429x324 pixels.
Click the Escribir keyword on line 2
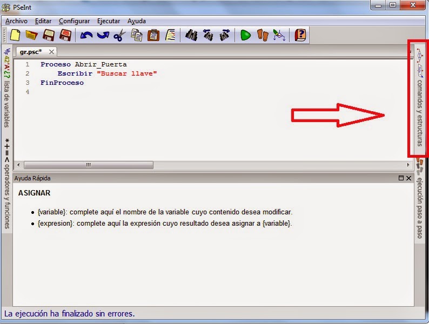pos(75,73)
